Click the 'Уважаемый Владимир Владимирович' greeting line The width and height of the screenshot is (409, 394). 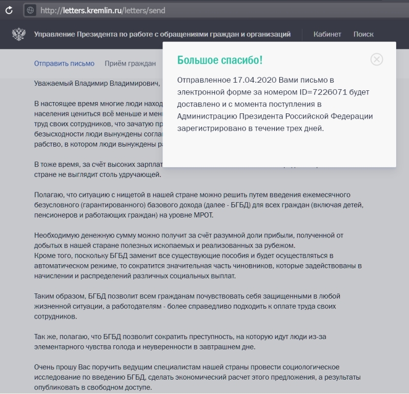[97, 83]
